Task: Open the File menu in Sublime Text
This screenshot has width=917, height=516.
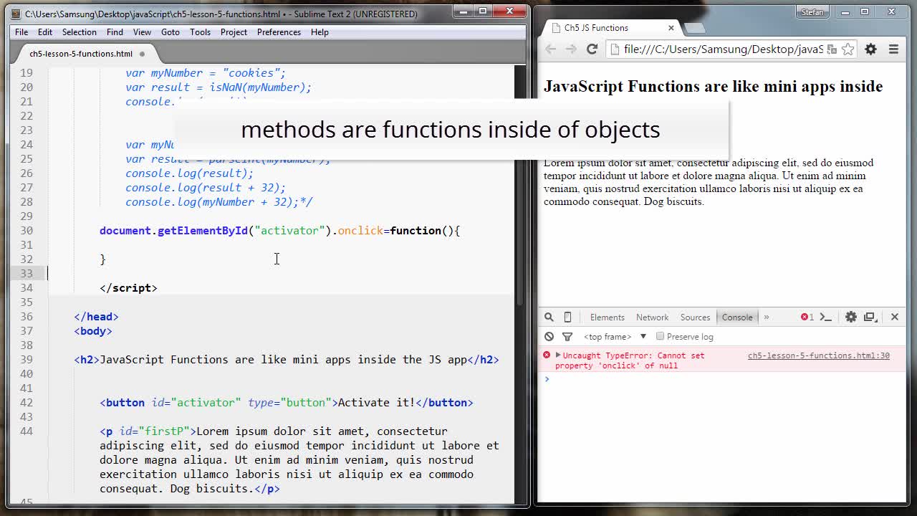Action: point(21,32)
